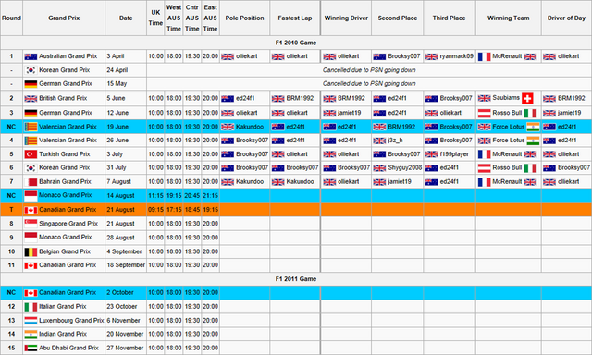This screenshot has width=592, height=355.
Task: Select the "Grand Prix" column header
Action: 64,18
